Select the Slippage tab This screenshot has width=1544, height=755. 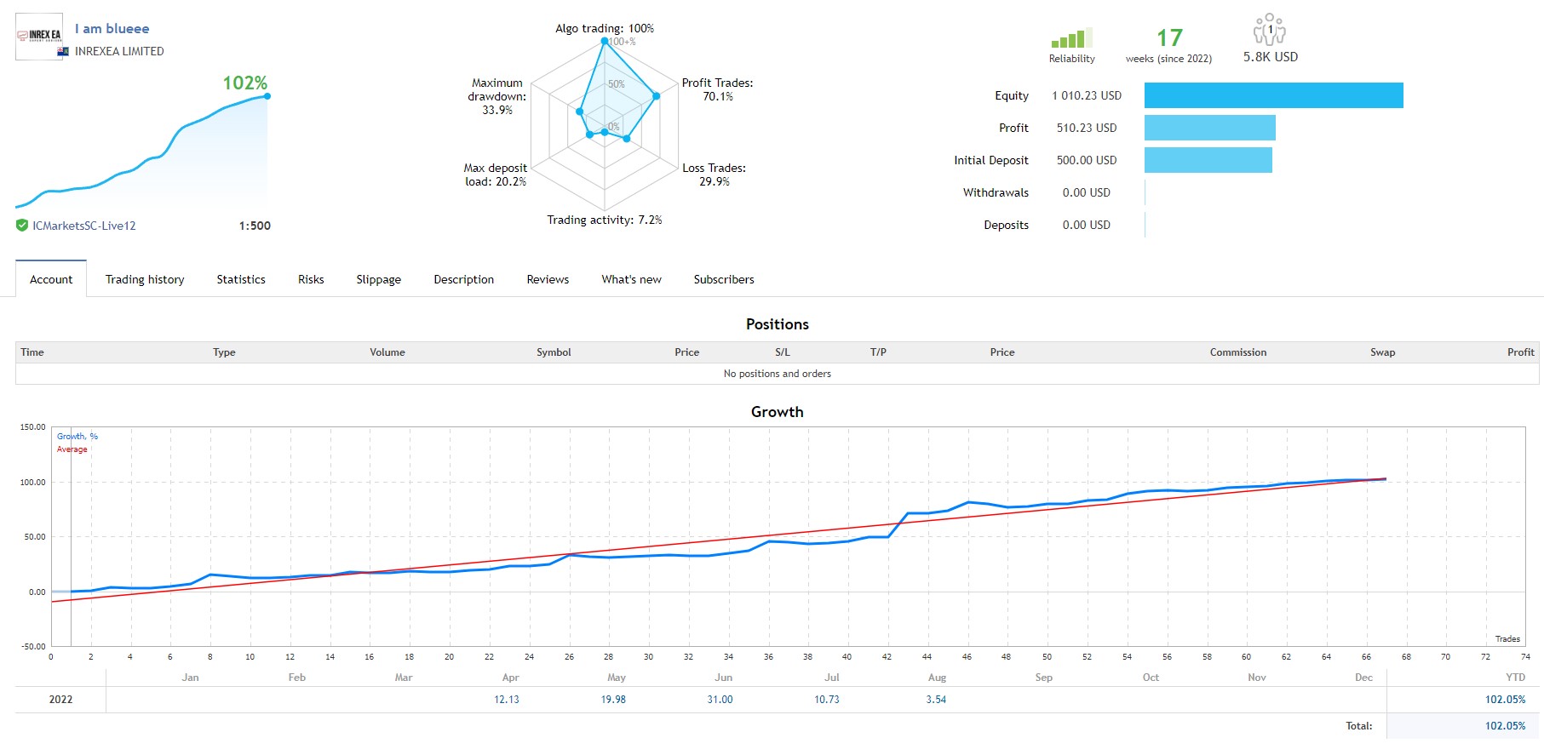pyautogui.click(x=378, y=279)
